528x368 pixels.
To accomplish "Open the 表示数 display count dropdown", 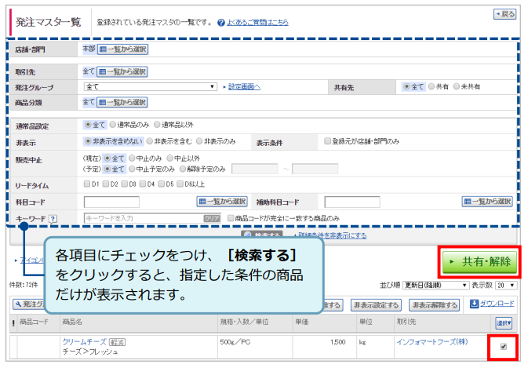I will (x=506, y=286).
